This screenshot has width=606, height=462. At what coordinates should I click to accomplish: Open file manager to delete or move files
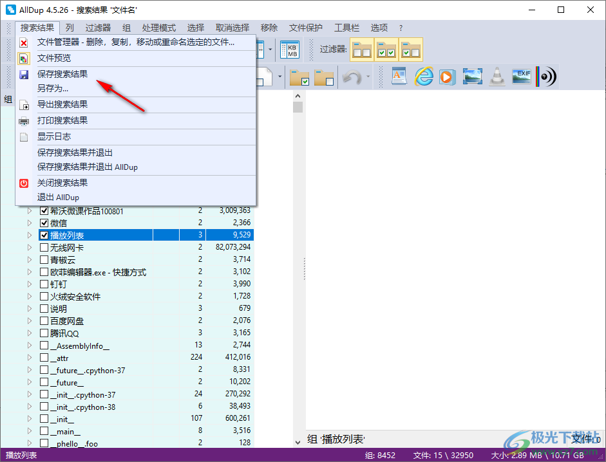click(x=136, y=42)
